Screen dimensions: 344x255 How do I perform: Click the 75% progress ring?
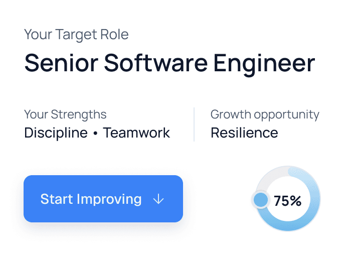point(287,199)
